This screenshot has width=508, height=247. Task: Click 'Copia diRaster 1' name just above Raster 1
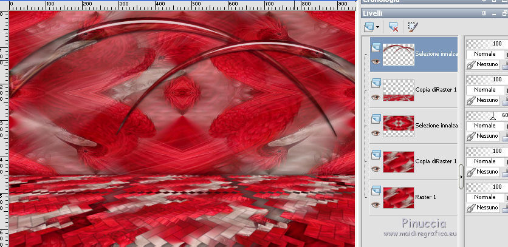click(436, 161)
